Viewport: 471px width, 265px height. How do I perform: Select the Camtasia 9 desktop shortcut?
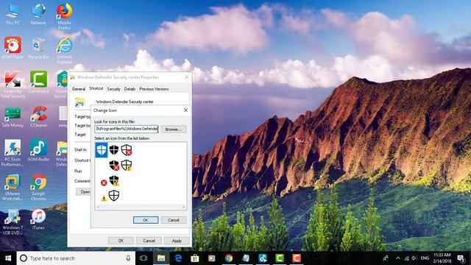38,82
